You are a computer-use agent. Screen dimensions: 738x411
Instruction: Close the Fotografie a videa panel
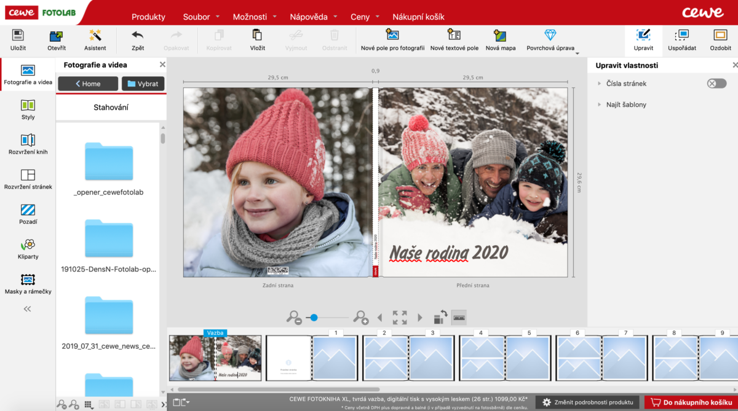point(162,65)
